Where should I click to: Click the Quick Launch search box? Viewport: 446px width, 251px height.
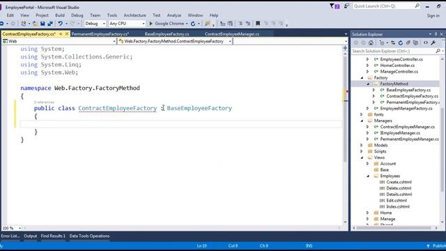coord(386,6)
